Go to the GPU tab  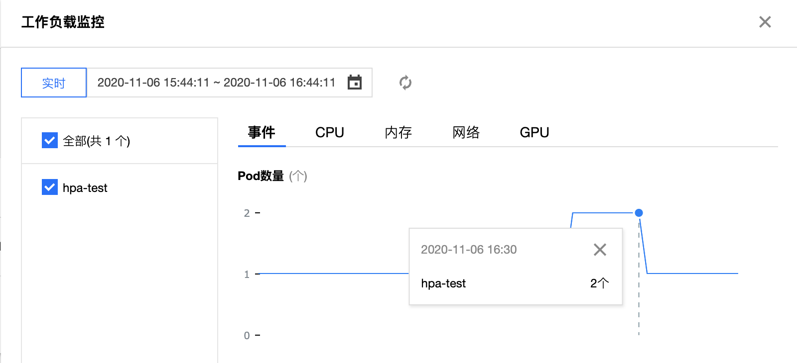534,133
